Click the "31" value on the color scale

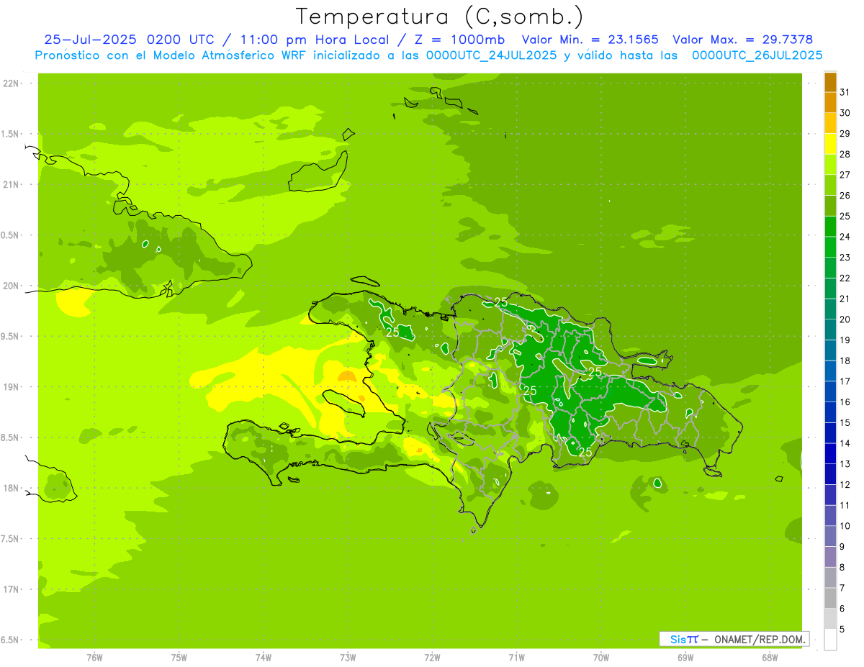[x=845, y=92]
